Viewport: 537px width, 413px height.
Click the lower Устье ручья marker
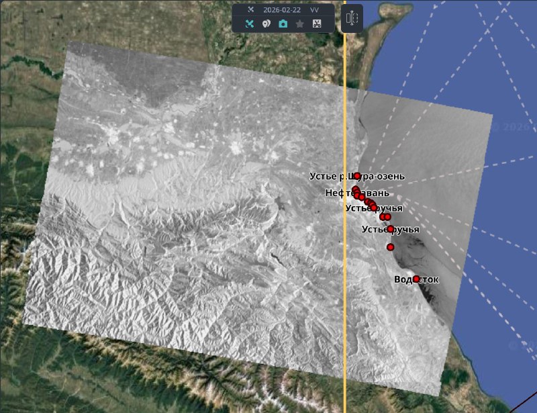(390, 229)
